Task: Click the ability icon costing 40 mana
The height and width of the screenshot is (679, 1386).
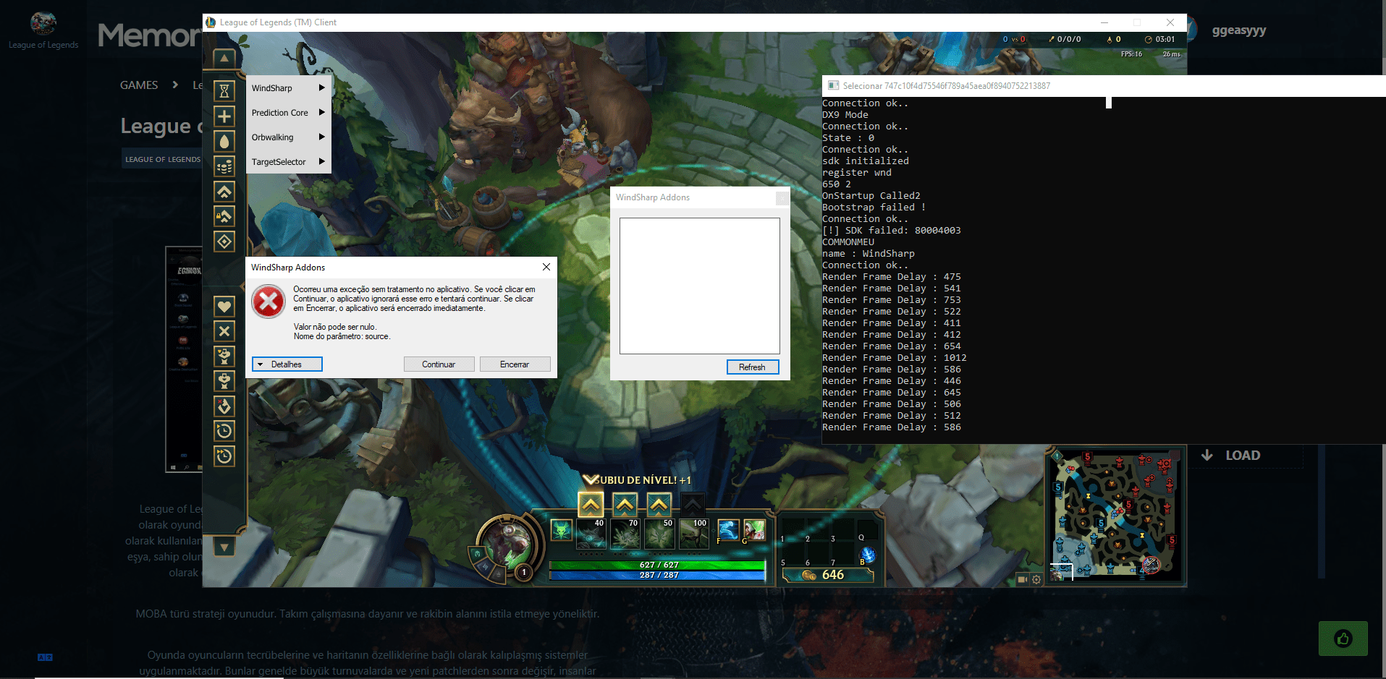Action: coord(591,534)
